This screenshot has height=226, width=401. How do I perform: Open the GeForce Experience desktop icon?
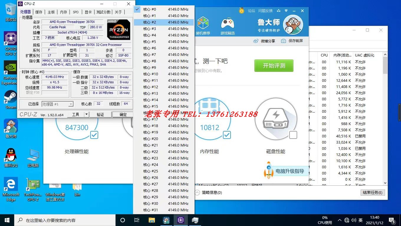point(10,73)
